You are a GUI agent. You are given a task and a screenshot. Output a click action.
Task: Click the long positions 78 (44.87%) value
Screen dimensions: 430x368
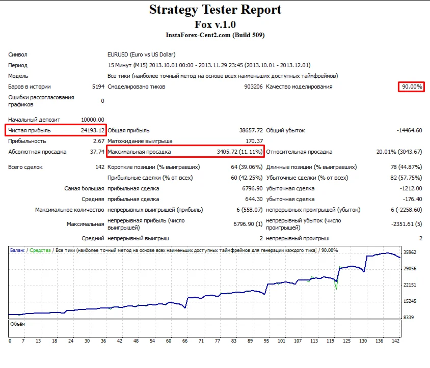point(406,167)
